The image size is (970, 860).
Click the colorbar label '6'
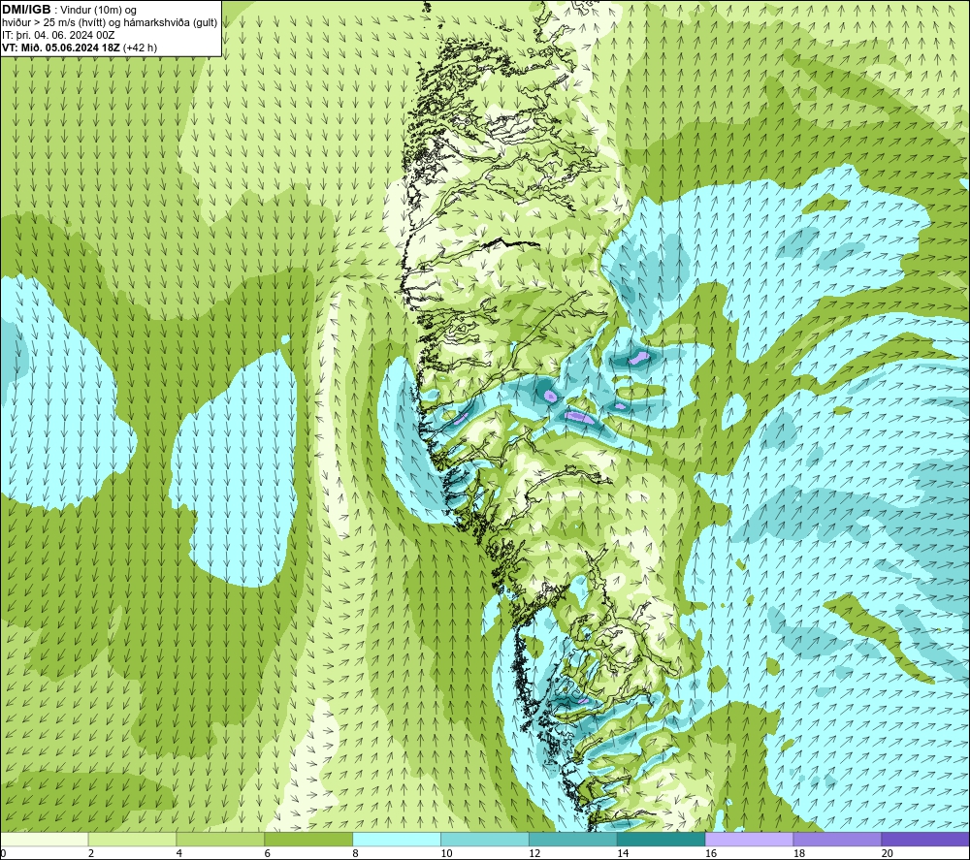pyautogui.click(x=268, y=853)
